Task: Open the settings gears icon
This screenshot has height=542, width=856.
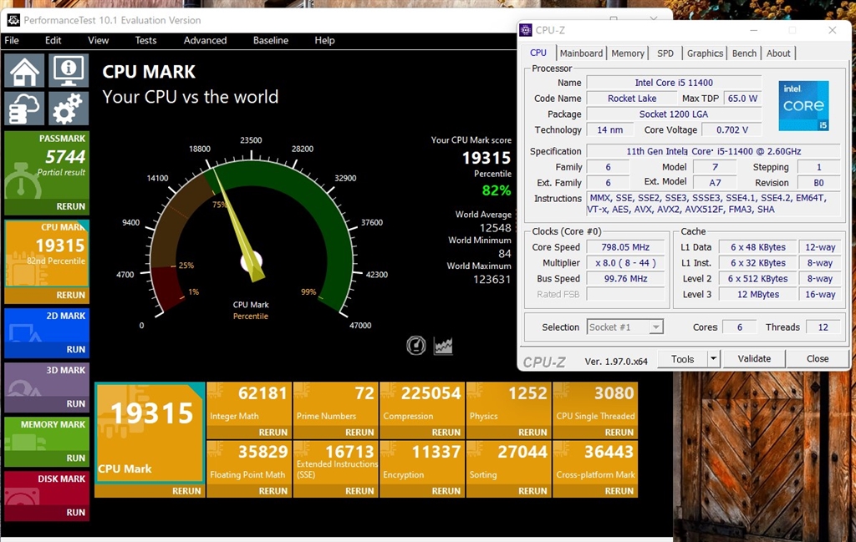Action: tap(69, 108)
